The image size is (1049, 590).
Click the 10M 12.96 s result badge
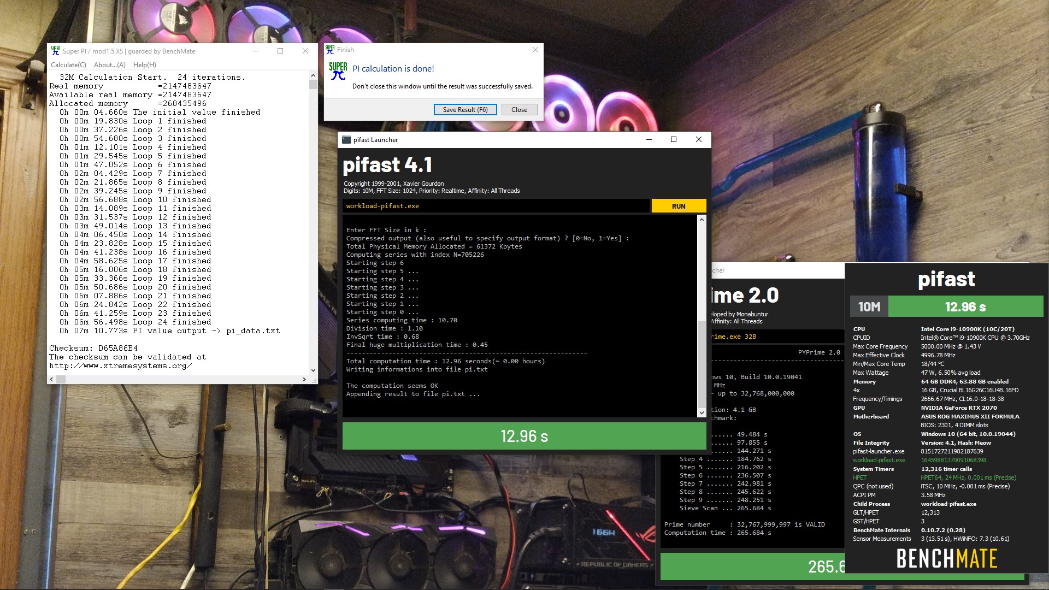pos(946,306)
